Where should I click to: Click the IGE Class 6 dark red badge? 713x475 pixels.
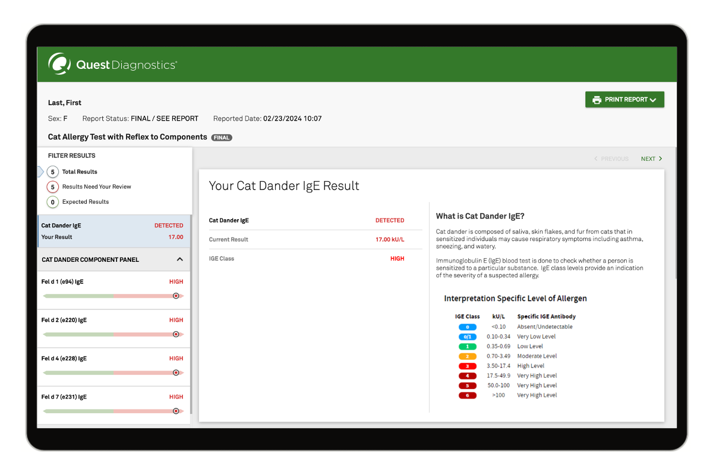(467, 395)
